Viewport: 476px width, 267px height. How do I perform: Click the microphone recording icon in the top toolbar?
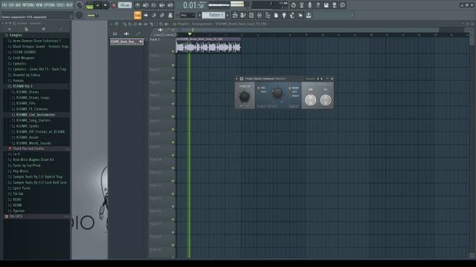point(309,5)
